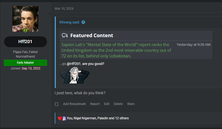Open the Sapien Lab's Mental State report link
Image resolution: width=222 pixels, height=129 pixels.
coord(116,50)
